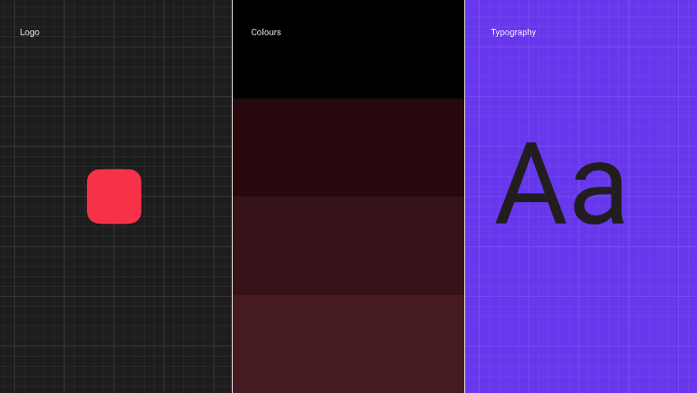This screenshot has height=393, width=697.
Task: Select the third-row dark maroon swatch
Action: pyautogui.click(x=348, y=245)
